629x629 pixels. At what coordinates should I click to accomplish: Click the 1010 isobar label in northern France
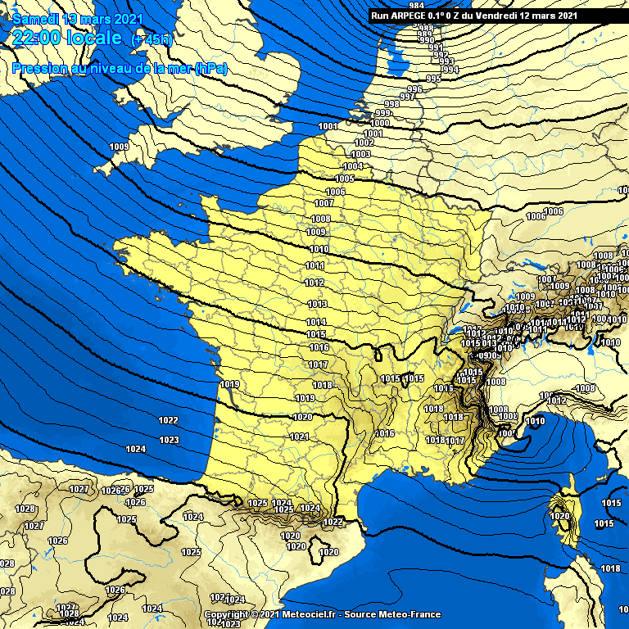(x=319, y=249)
